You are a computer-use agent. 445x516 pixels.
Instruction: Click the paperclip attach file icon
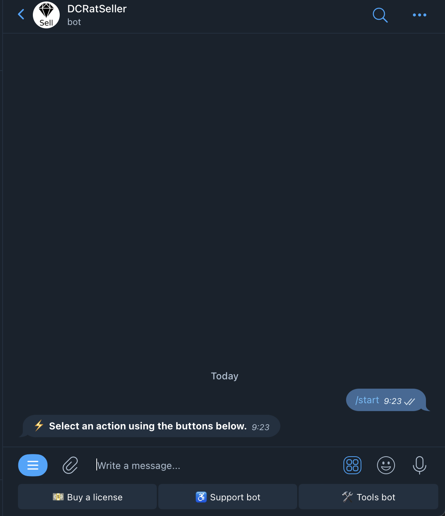[70, 465]
